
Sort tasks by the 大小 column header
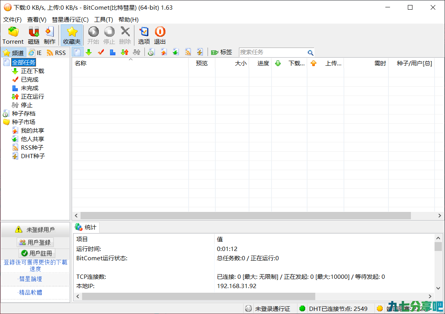coord(232,63)
